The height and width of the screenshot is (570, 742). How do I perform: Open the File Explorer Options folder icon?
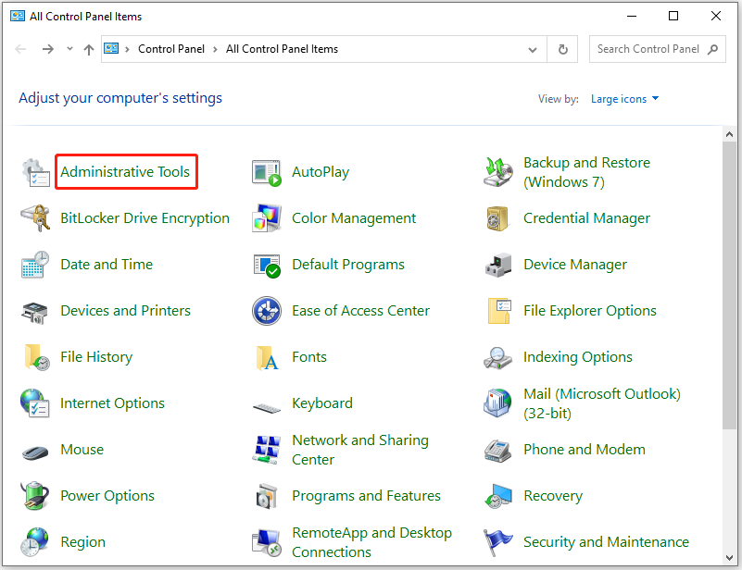[499, 311]
